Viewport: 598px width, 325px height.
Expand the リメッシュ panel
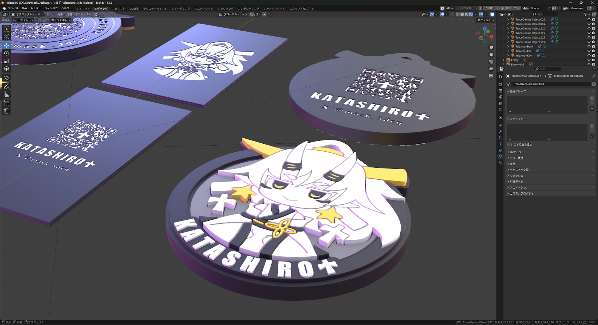click(517, 176)
